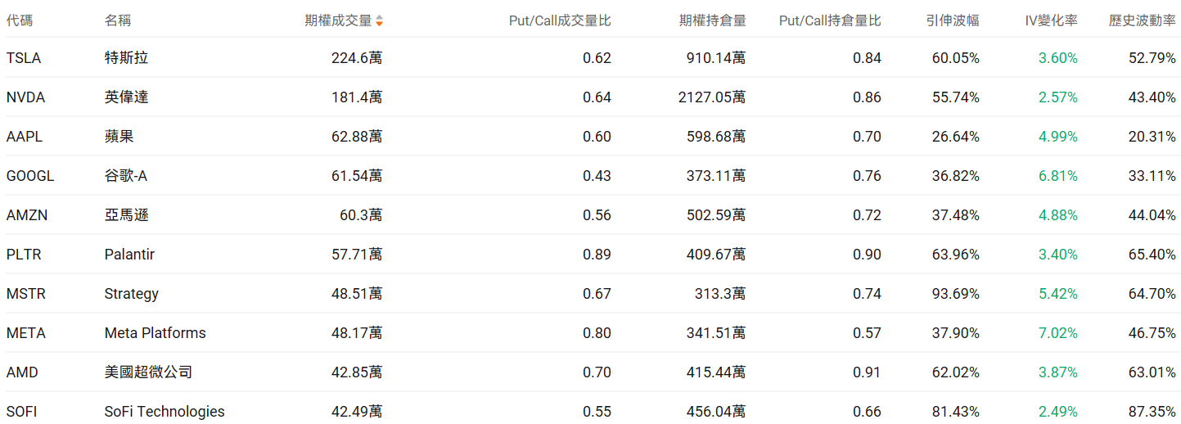
Task: Click Meta Platforms in the list
Action: (156, 333)
